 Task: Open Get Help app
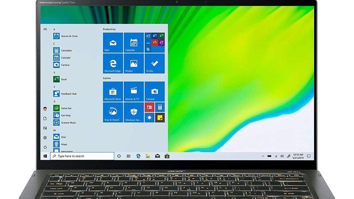click(x=62, y=115)
